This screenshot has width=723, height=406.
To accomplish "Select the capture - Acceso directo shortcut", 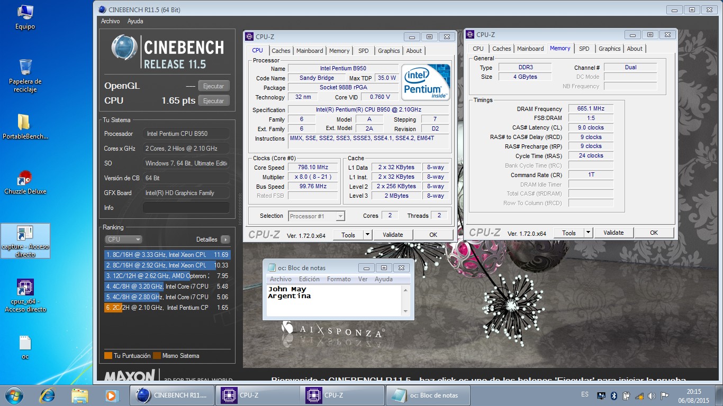I will 25,242.
